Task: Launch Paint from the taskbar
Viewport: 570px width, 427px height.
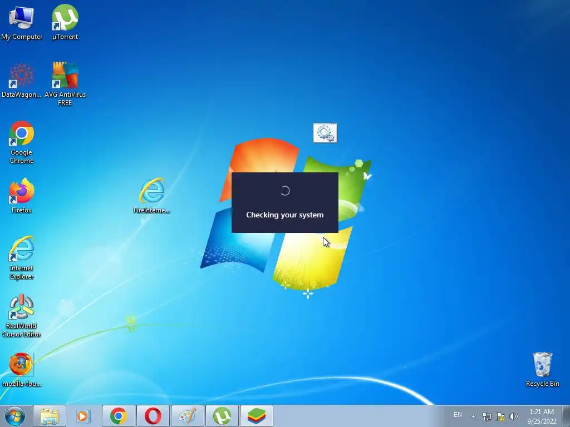Action: point(188,416)
